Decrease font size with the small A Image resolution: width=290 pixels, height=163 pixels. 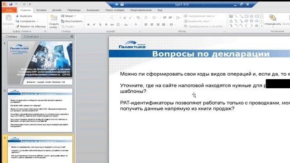(130, 18)
